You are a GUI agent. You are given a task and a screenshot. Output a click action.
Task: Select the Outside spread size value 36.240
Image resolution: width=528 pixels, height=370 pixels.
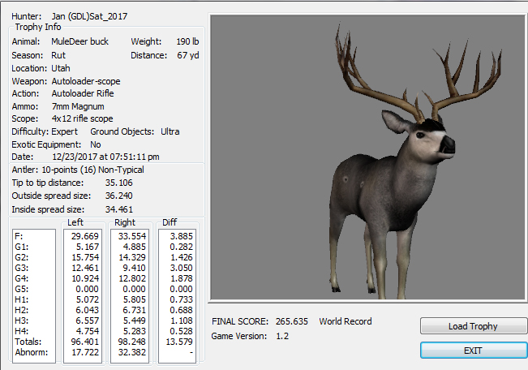point(119,196)
